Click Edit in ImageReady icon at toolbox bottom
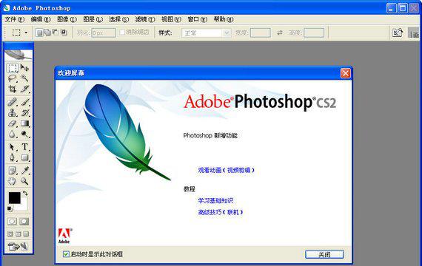The image size is (422, 266). [18, 246]
